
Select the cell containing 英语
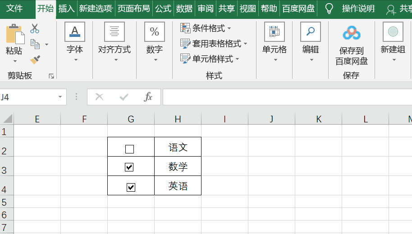point(178,185)
